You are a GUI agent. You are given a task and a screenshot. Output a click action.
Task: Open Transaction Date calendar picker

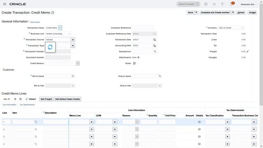pos(155,39)
